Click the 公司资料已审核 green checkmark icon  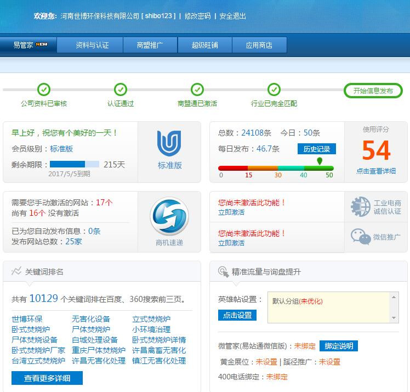tap(44, 89)
